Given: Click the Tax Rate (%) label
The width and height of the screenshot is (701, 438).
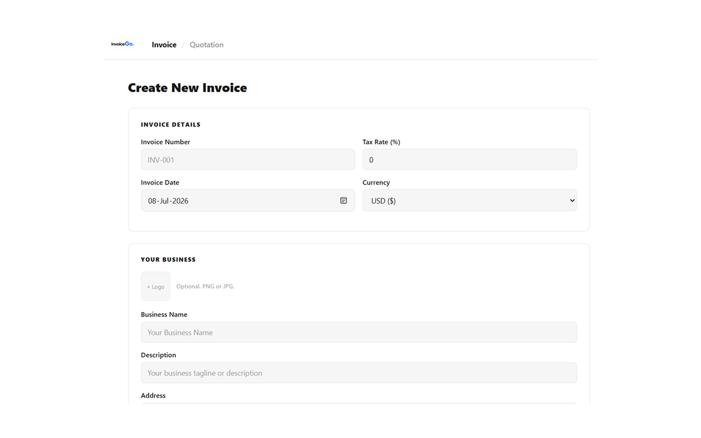Looking at the screenshot, I should tap(381, 142).
